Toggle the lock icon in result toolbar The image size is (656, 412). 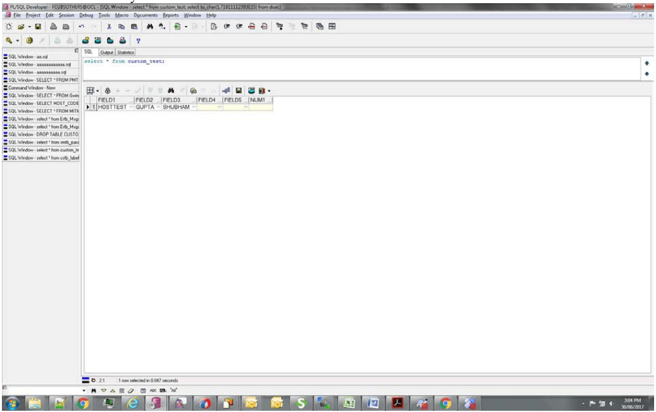click(x=108, y=91)
